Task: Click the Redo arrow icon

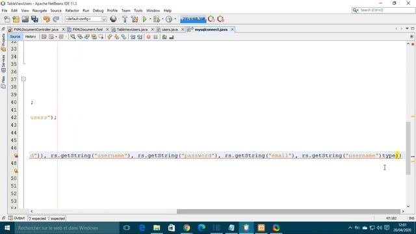Action: tap(56, 19)
